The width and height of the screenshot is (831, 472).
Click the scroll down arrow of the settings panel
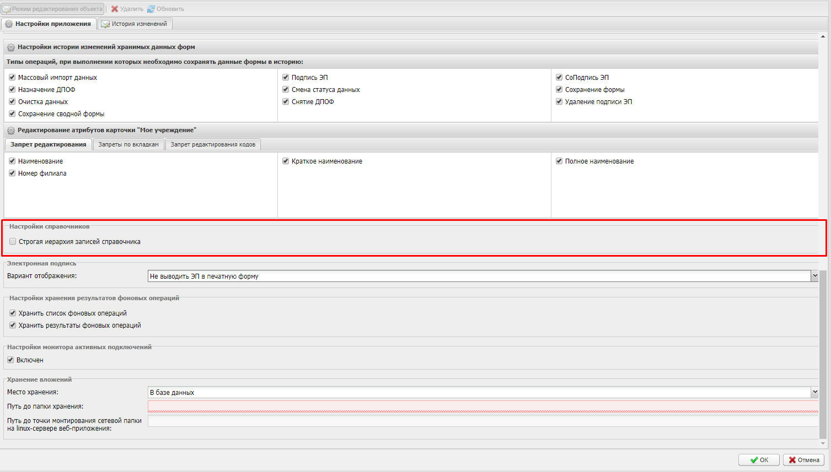click(x=823, y=443)
